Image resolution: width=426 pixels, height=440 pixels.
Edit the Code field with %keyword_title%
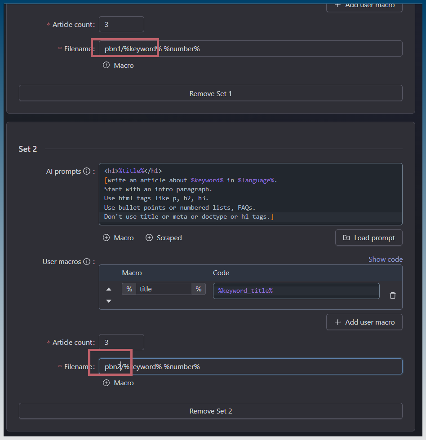click(296, 291)
